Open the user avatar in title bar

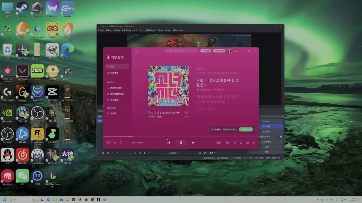point(229,51)
